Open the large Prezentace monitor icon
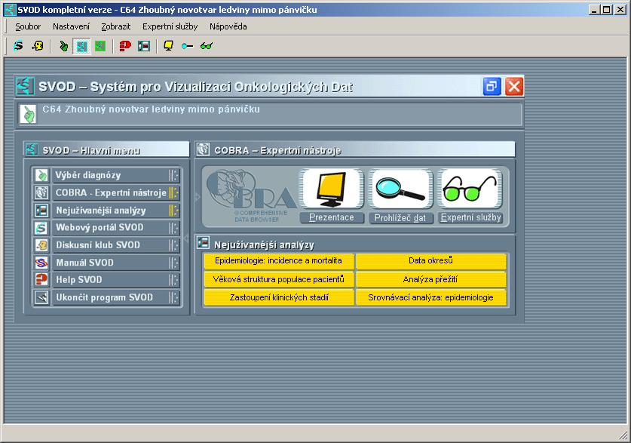 331,189
